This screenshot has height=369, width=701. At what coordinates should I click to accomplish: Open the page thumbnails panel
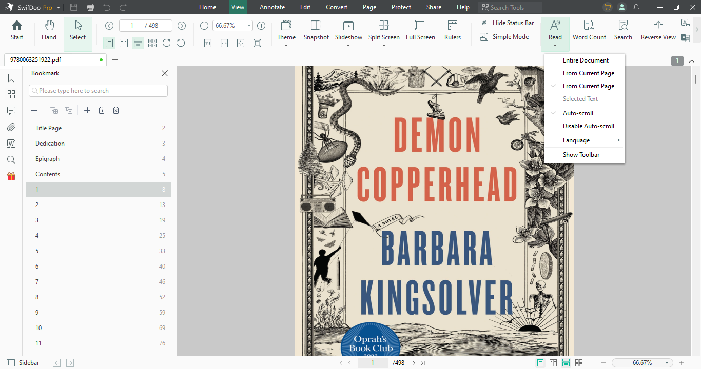point(11,94)
